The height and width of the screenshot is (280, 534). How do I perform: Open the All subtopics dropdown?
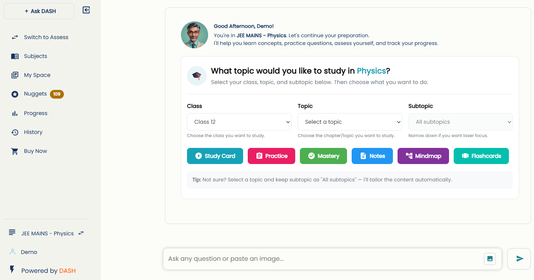[x=461, y=122]
